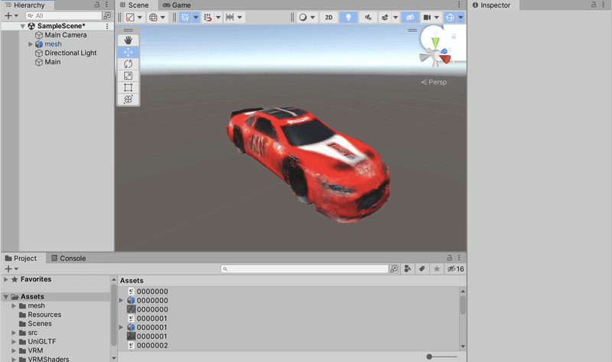Lock the Inspector panel
612x362 pixels.
[594, 5]
